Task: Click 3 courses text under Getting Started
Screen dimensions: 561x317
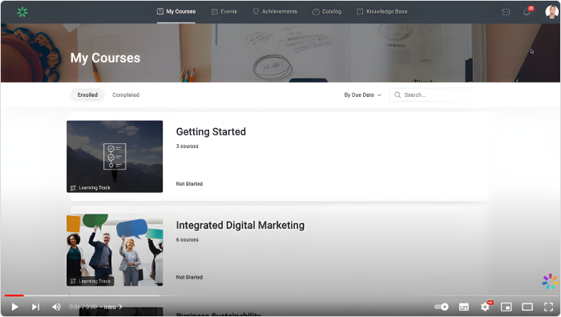Action: 187,146
